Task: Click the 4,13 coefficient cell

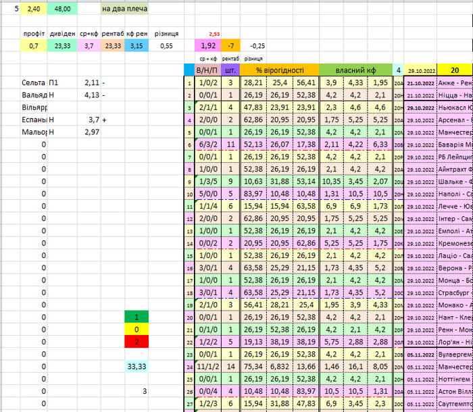Action: [89, 95]
